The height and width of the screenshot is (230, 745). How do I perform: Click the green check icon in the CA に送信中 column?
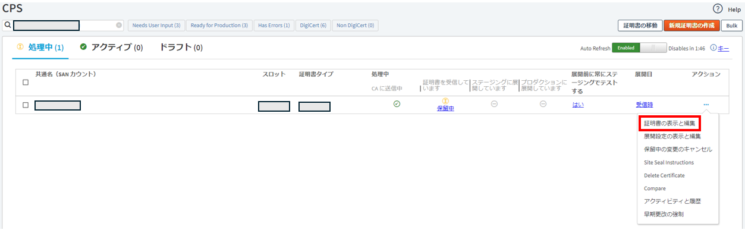(397, 104)
